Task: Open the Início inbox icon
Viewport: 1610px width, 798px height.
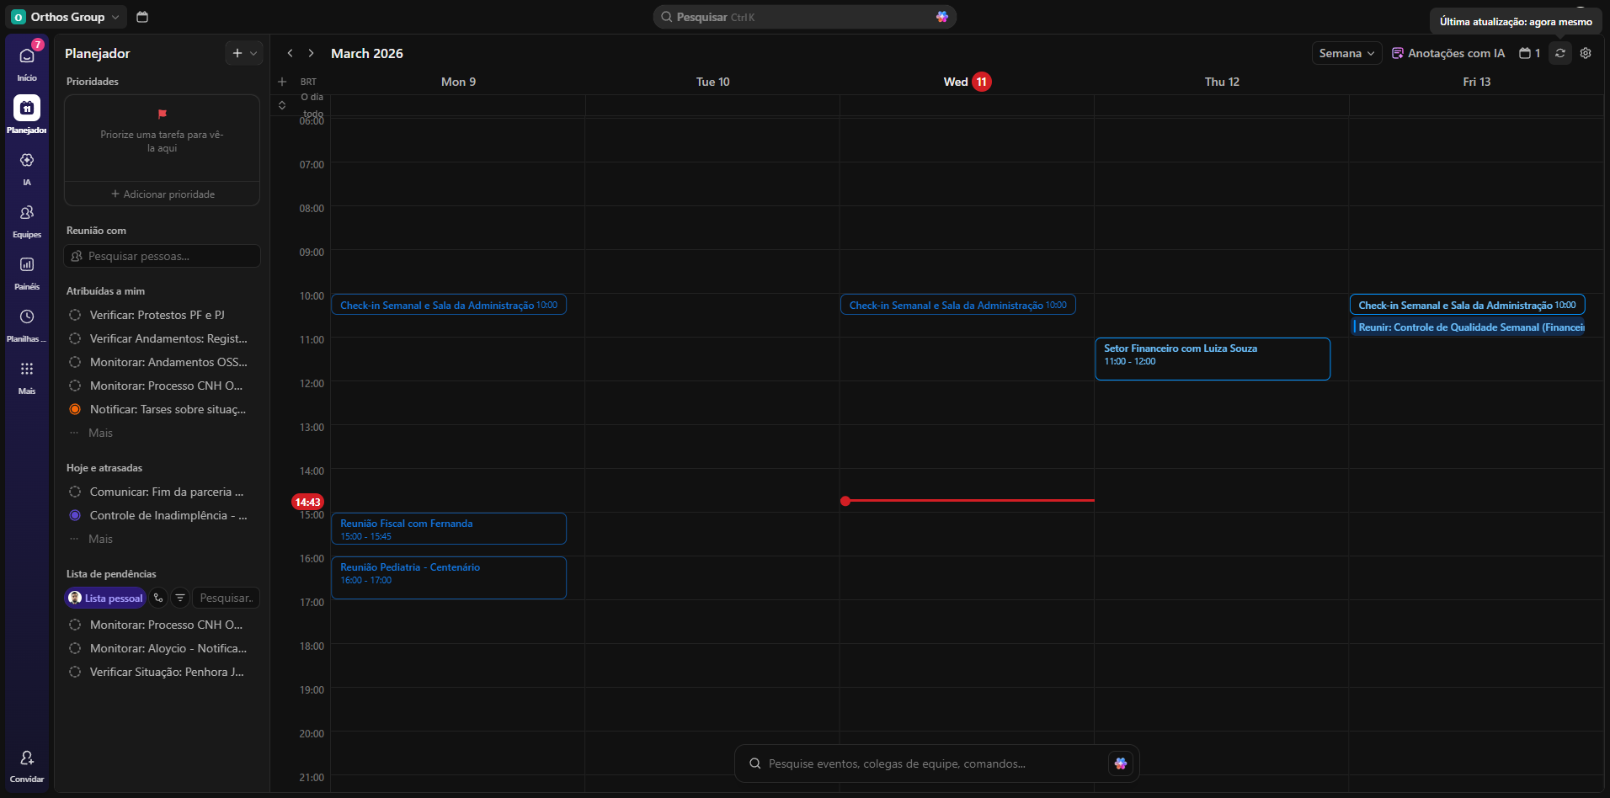Action: [27, 56]
